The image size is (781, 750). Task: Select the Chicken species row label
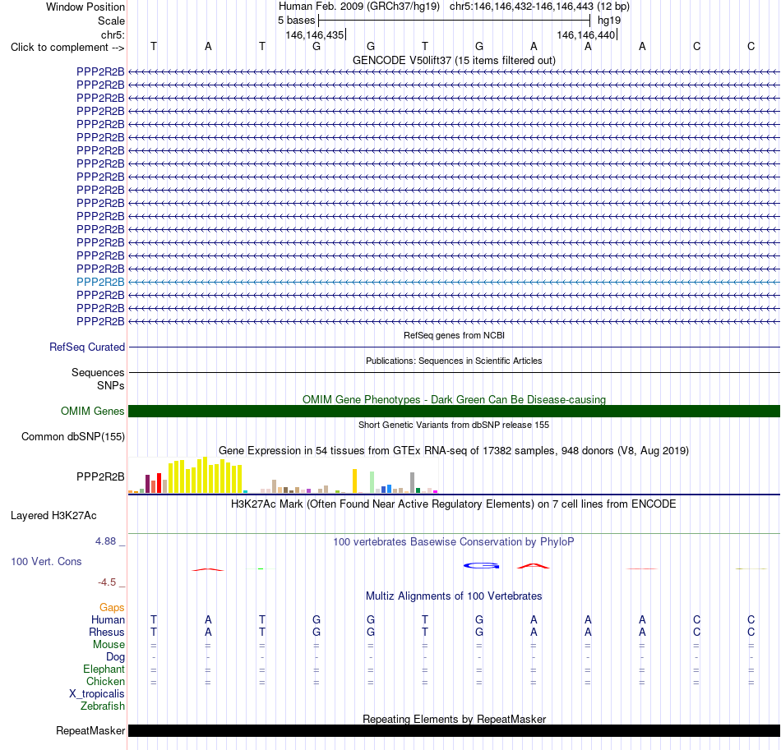[x=105, y=681]
